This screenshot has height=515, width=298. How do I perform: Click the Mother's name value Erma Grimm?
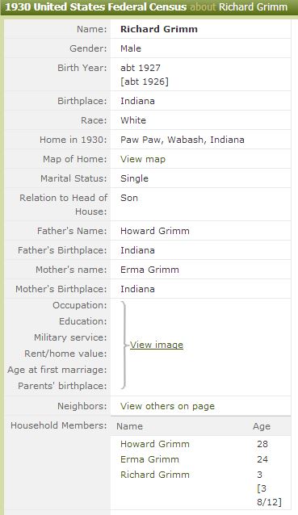(149, 270)
